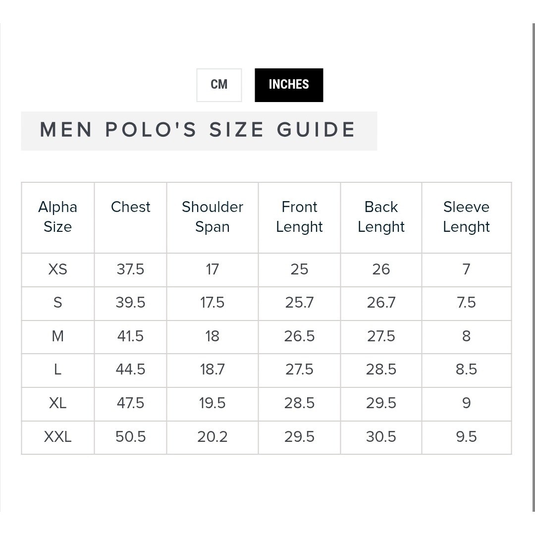This screenshot has width=535, height=535.
Task: Click the S size row label
Action: [x=57, y=303]
